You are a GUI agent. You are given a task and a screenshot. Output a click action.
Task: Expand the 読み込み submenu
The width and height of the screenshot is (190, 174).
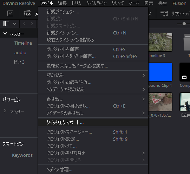click(x=93, y=76)
